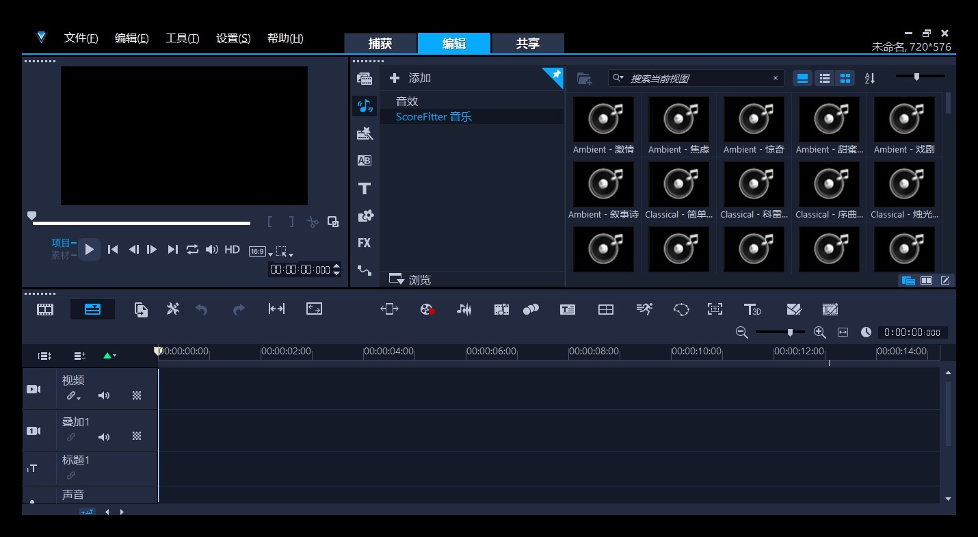Click the 添加 add folder button

(x=410, y=78)
